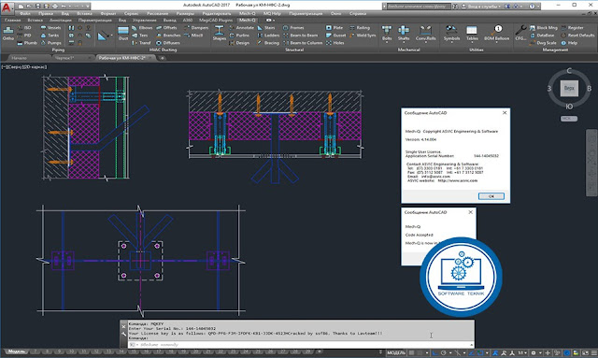Toggle clean screen icon in status bar
Viewport: 598px width, 358px height.
pos(585,352)
